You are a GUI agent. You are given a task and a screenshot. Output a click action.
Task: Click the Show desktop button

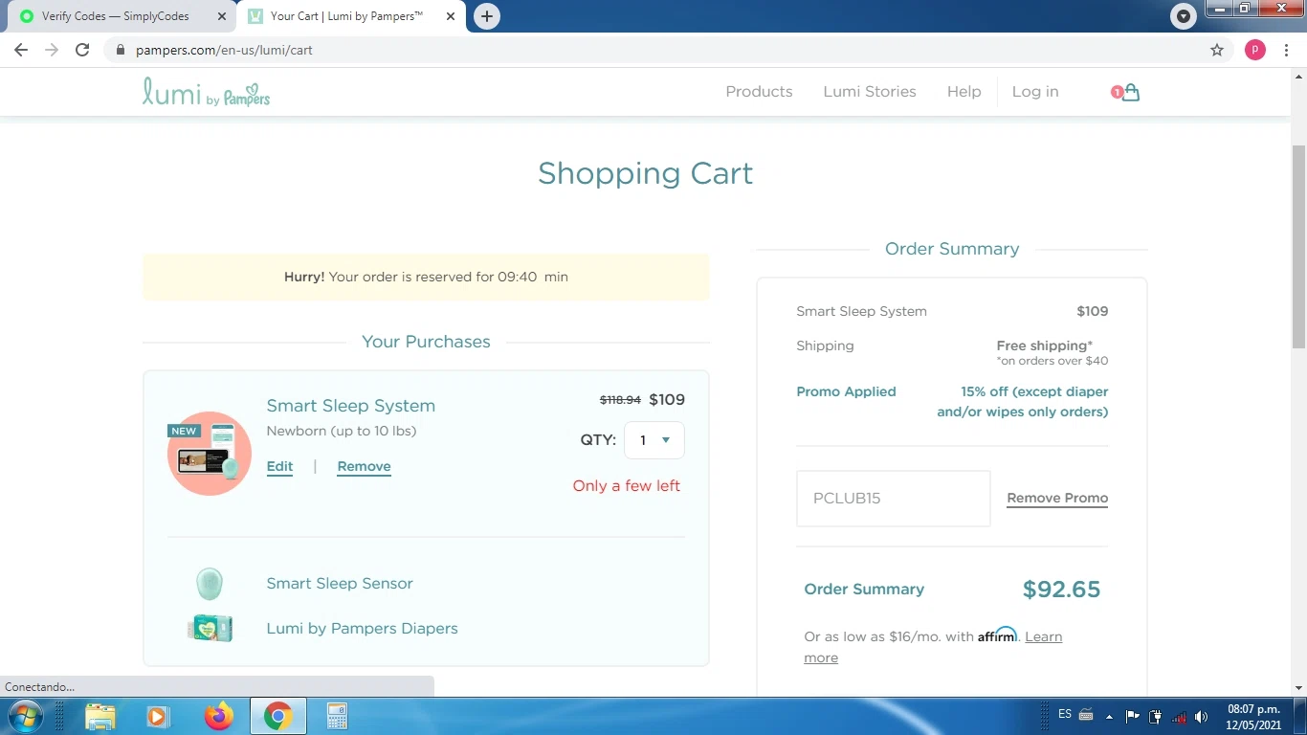point(1300,716)
